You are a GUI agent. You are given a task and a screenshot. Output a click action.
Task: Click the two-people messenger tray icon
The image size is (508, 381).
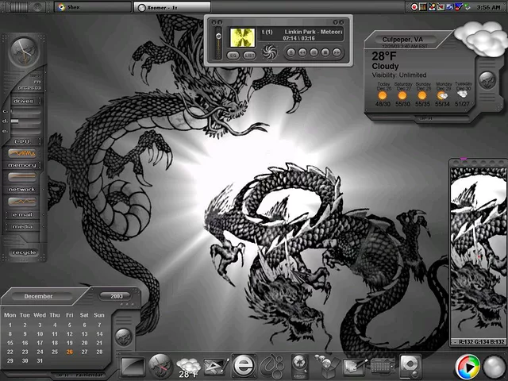coord(432,7)
